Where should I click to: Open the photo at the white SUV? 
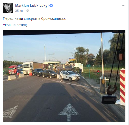coord(70,76)
